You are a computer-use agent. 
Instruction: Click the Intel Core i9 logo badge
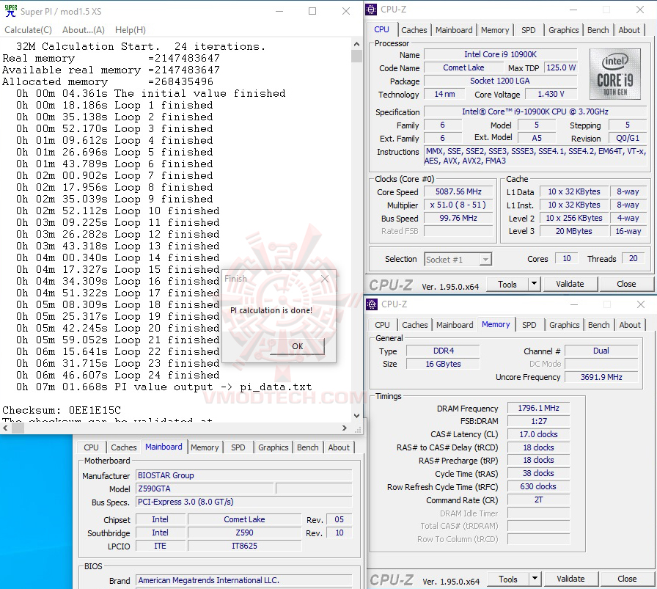pos(614,74)
